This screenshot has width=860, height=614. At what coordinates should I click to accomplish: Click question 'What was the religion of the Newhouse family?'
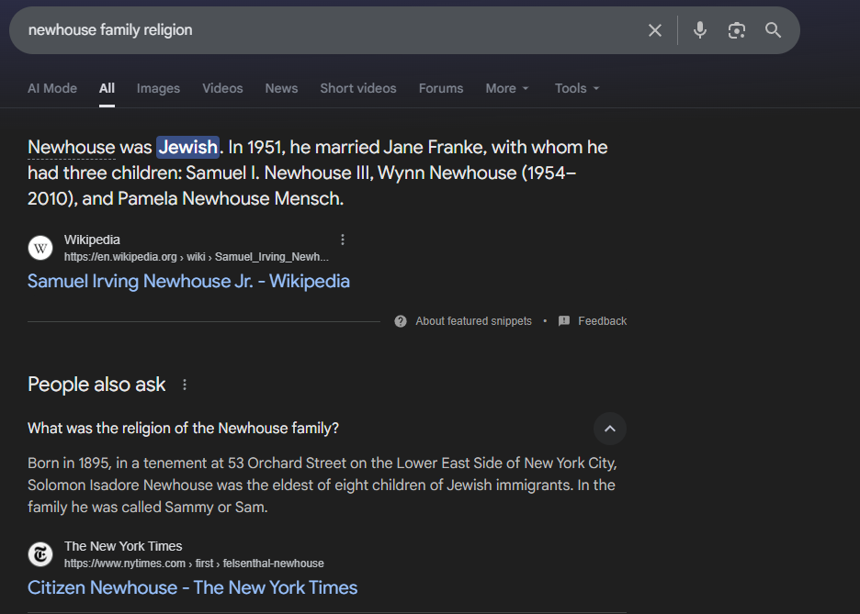click(x=183, y=429)
